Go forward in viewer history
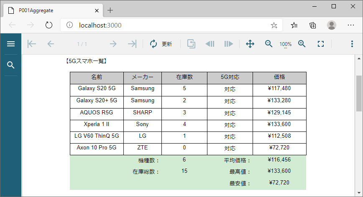 pos(228,44)
